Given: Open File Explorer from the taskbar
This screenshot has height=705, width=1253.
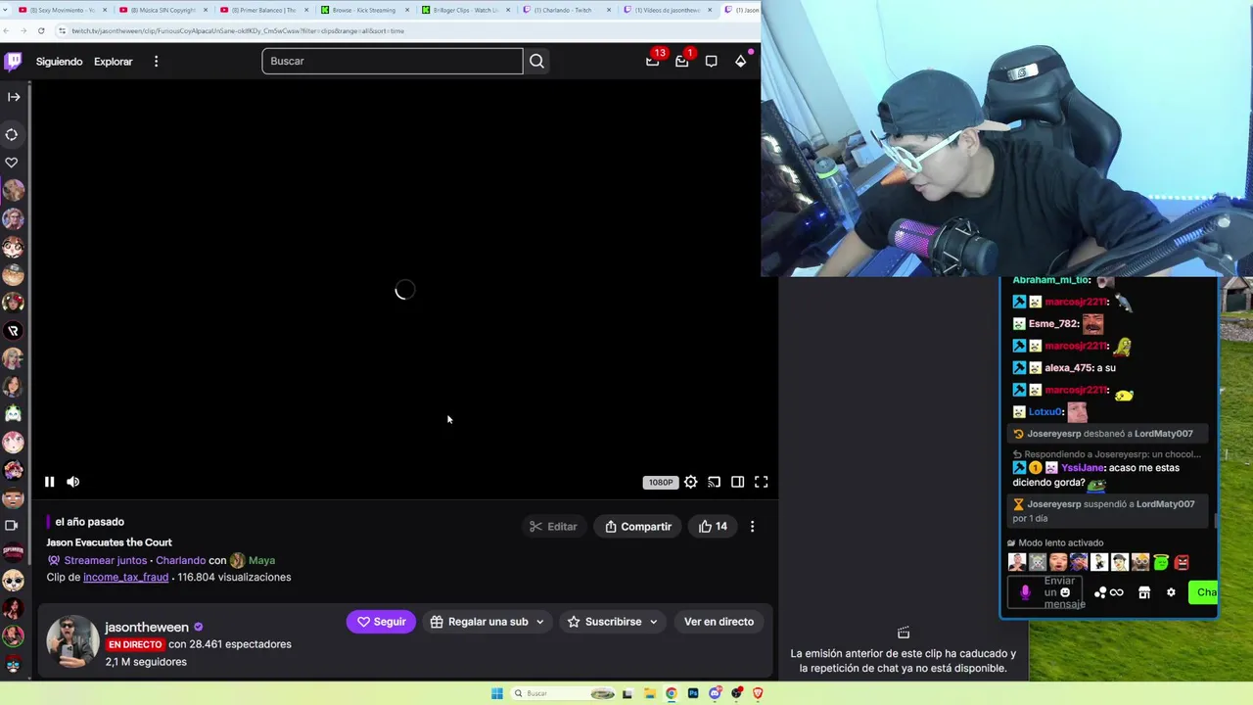Looking at the screenshot, I should 649,693.
